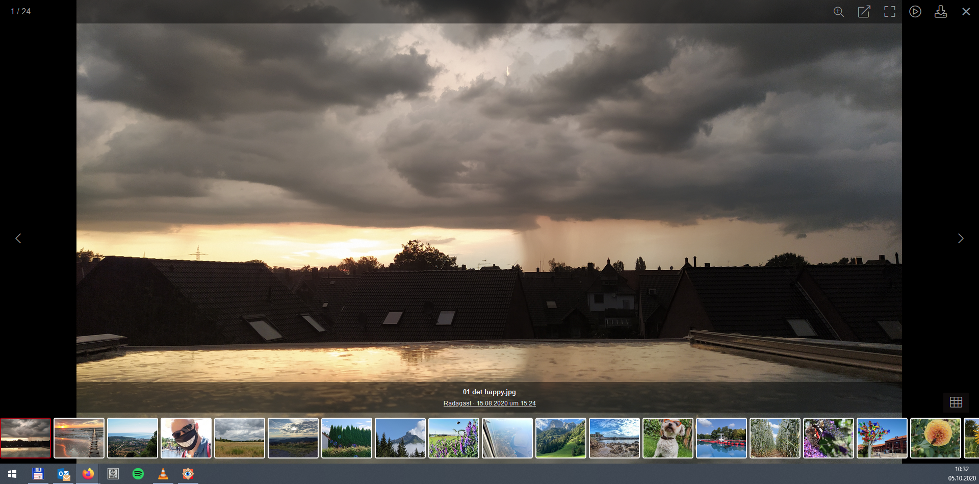Select the masked face selfie thumbnail
Viewport: 979px width, 484px height.
point(186,438)
